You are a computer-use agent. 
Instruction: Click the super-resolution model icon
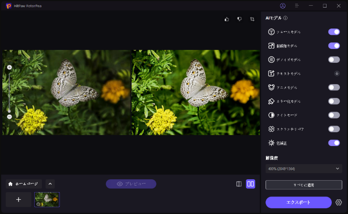click(x=271, y=46)
